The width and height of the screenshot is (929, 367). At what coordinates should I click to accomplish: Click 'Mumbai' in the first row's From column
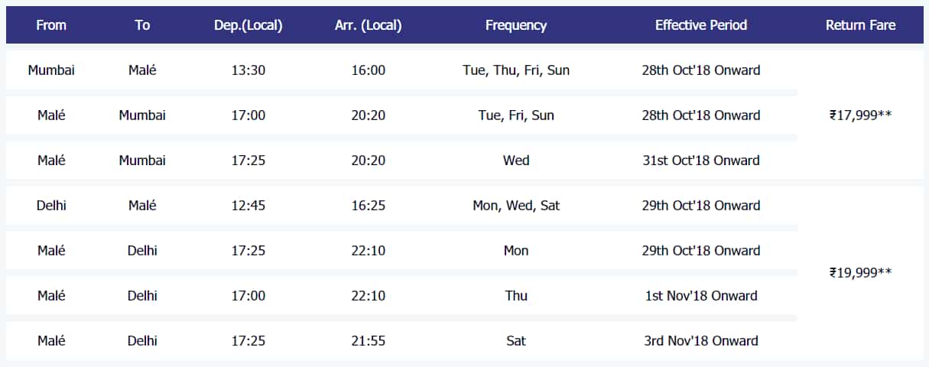click(x=51, y=70)
